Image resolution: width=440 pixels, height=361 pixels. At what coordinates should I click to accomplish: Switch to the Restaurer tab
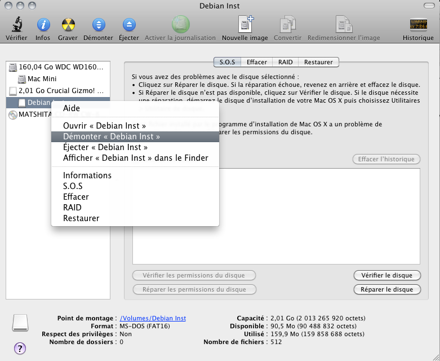coord(318,62)
